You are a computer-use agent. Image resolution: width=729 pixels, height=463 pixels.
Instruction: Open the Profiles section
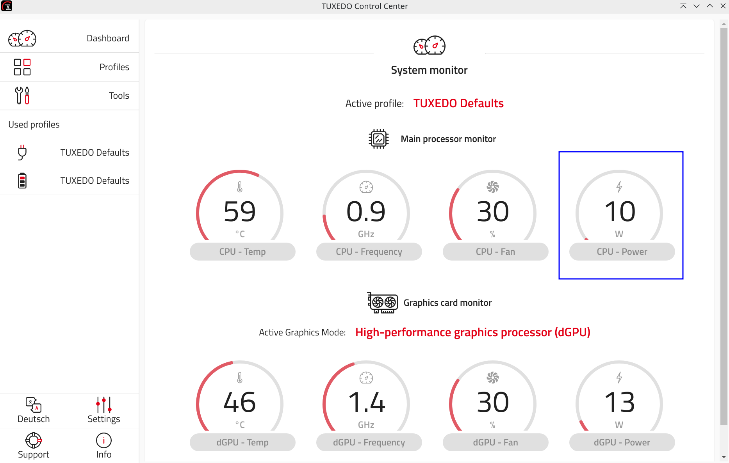click(70, 67)
